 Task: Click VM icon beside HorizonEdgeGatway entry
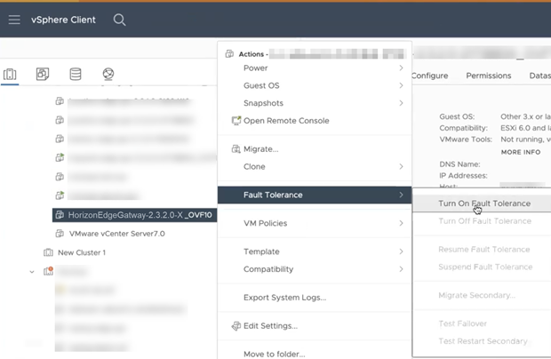tap(60, 215)
